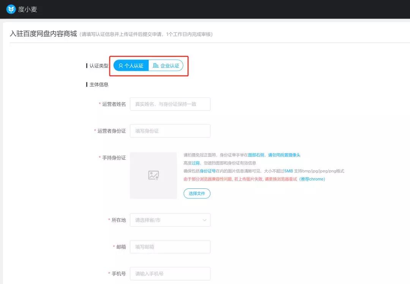410x284 pixels.
Task: Open the 所在地 province/city dropdown
Action: 170,220
